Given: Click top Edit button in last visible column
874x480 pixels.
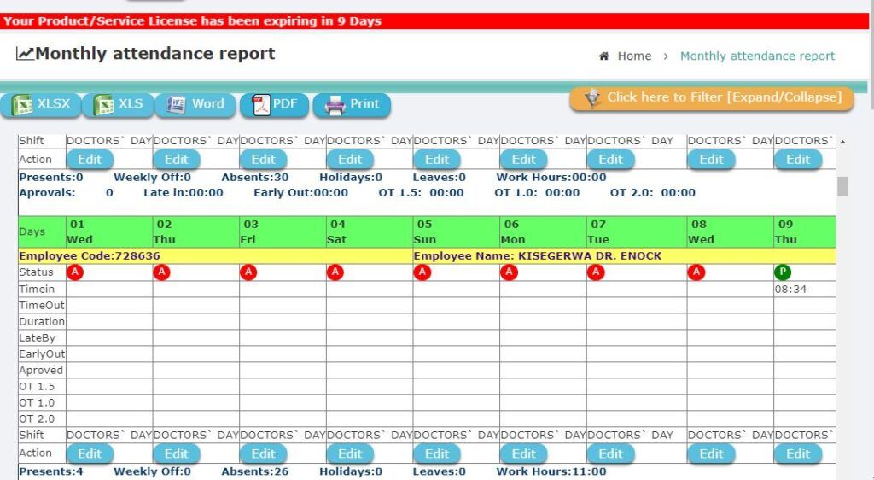Looking at the screenshot, I should coord(798,160).
